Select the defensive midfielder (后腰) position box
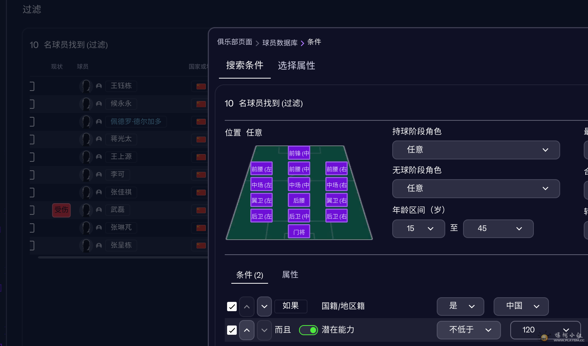This screenshot has height=346, width=588. (299, 200)
